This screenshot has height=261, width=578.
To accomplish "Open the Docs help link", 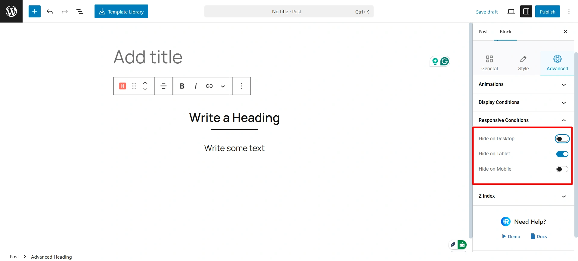I will coord(539,236).
